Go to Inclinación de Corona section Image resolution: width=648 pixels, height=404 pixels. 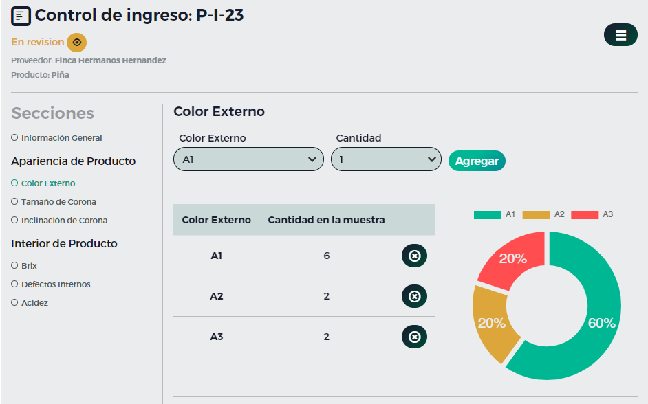(x=64, y=221)
